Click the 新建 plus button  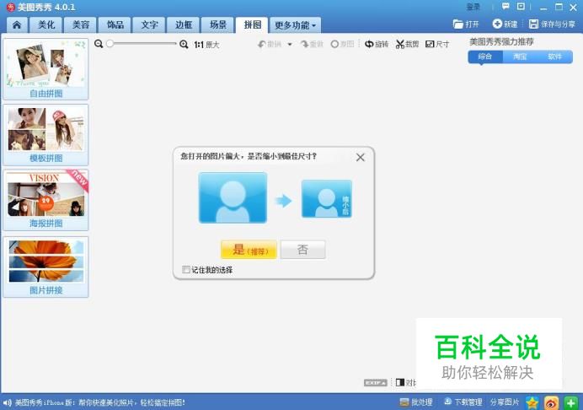click(505, 24)
